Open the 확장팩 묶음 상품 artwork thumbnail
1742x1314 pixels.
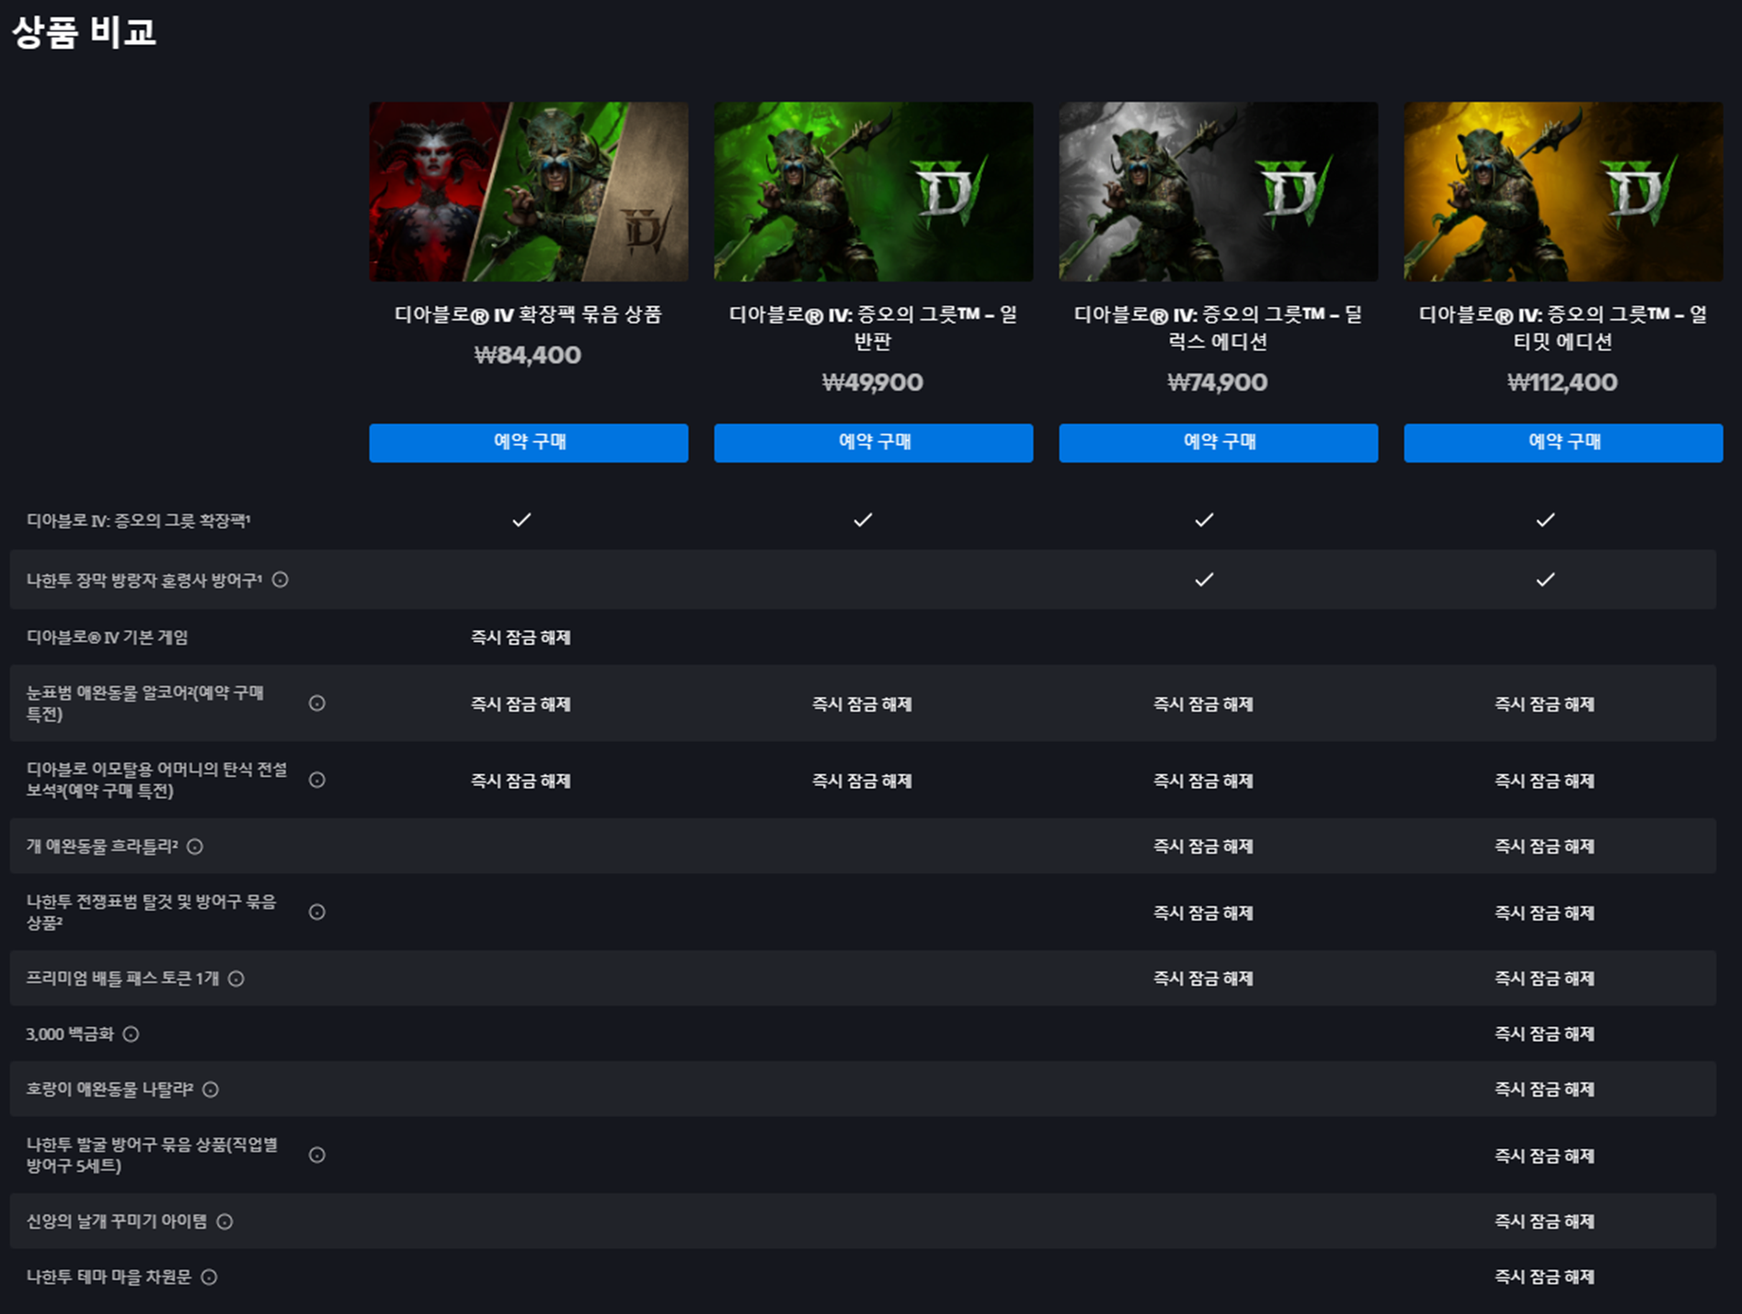529,191
